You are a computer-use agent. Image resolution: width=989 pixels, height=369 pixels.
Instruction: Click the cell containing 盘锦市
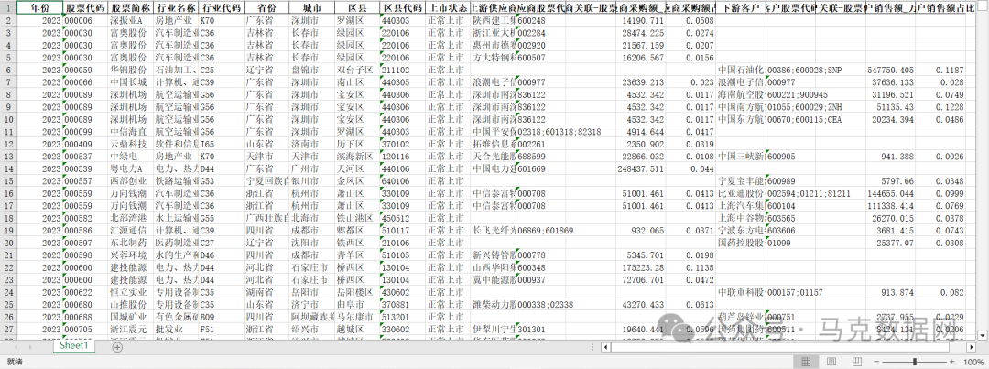[x=311, y=70]
